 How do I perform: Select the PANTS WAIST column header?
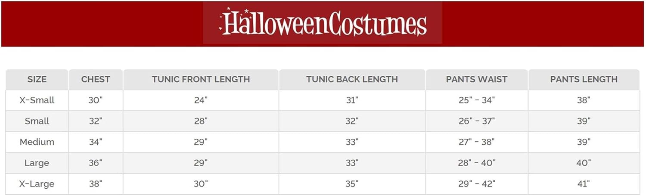coord(477,79)
